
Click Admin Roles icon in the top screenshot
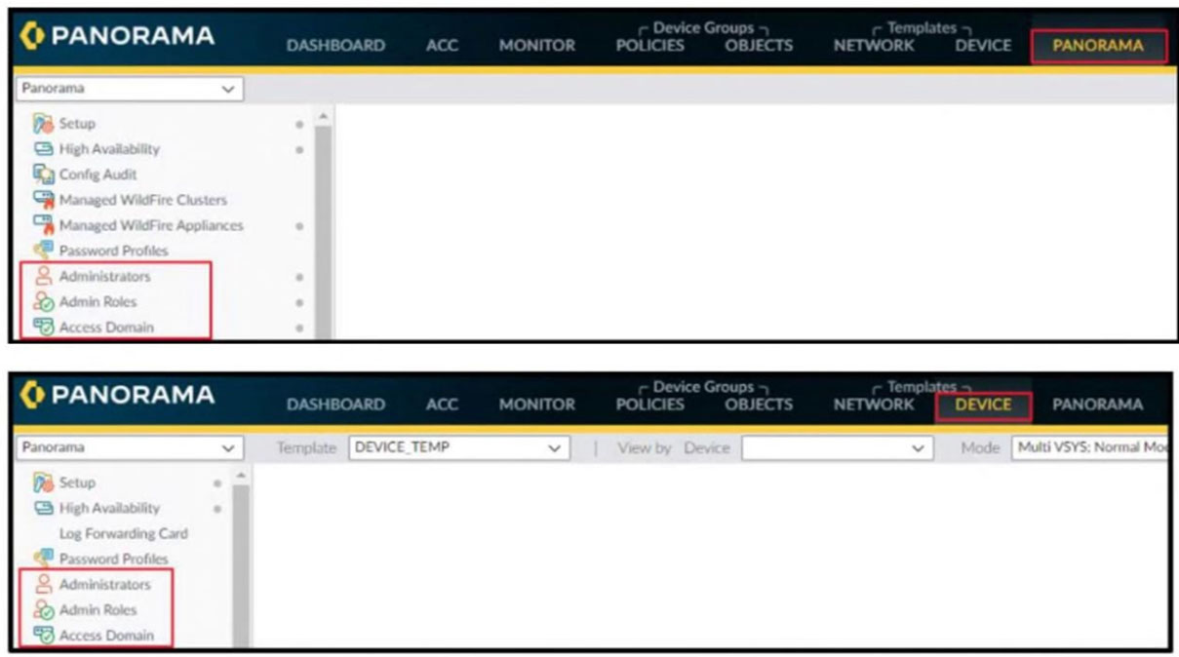click(x=43, y=301)
